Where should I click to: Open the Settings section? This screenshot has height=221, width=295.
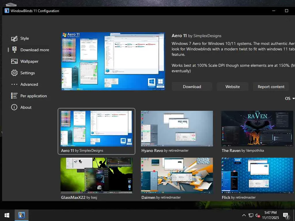pyautogui.click(x=28, y=73)
